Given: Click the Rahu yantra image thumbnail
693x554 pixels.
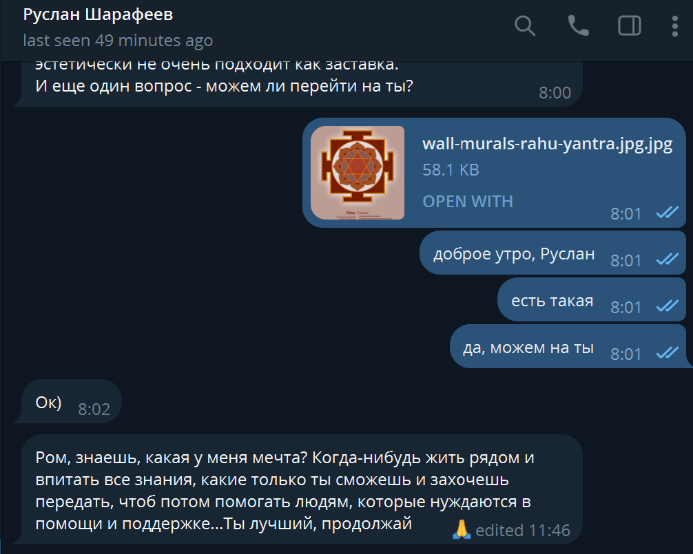Looking at the screenshot, I should [358, 173].
